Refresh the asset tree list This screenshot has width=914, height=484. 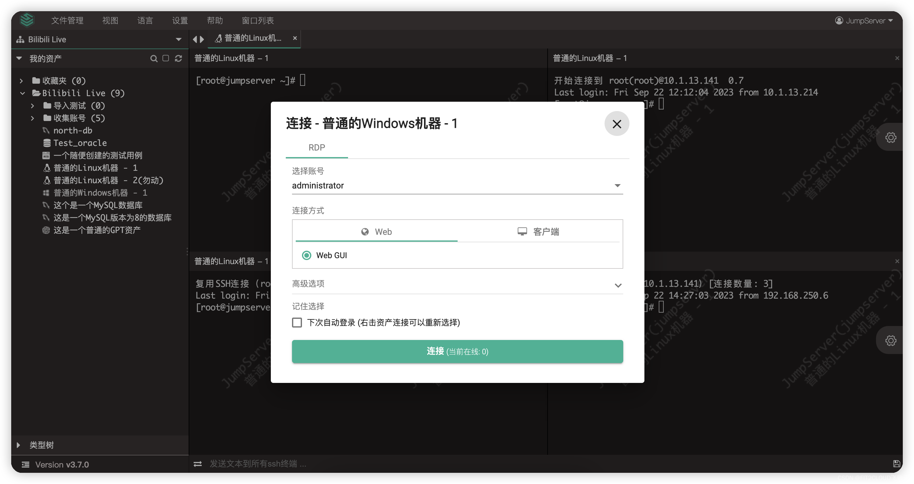[x=178, y=58]
